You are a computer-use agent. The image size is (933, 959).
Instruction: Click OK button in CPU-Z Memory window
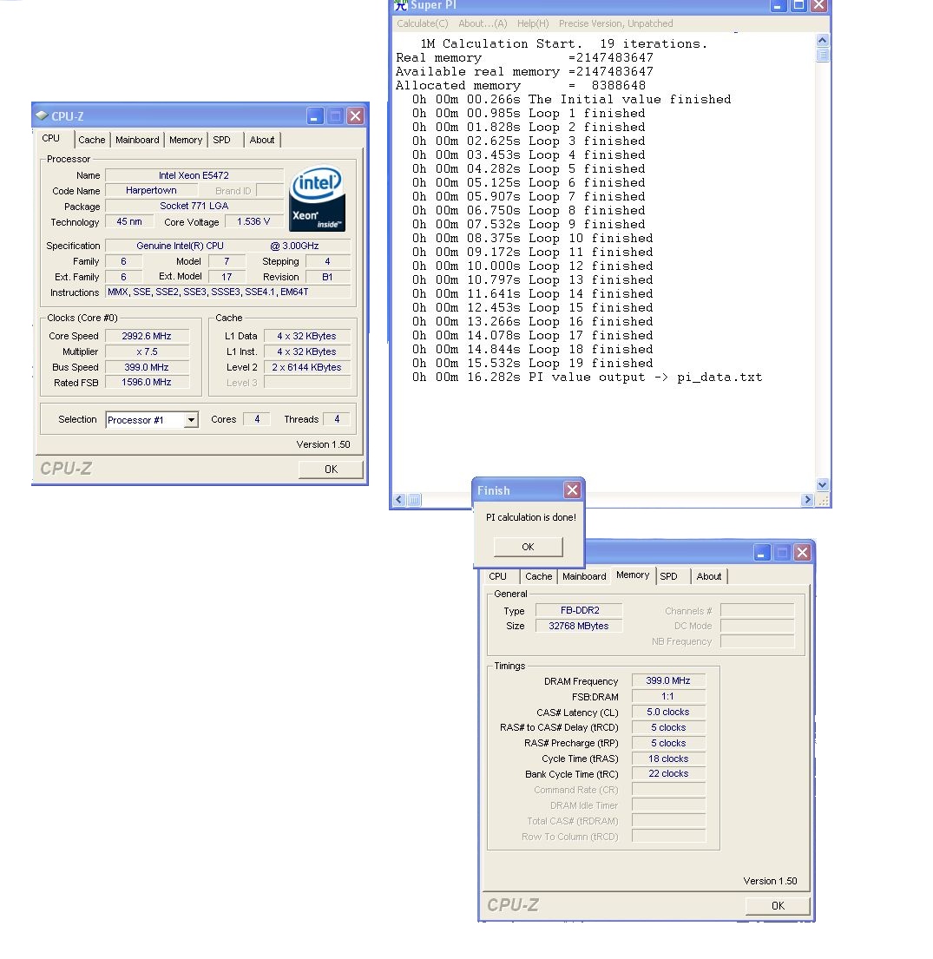point(778,906)
